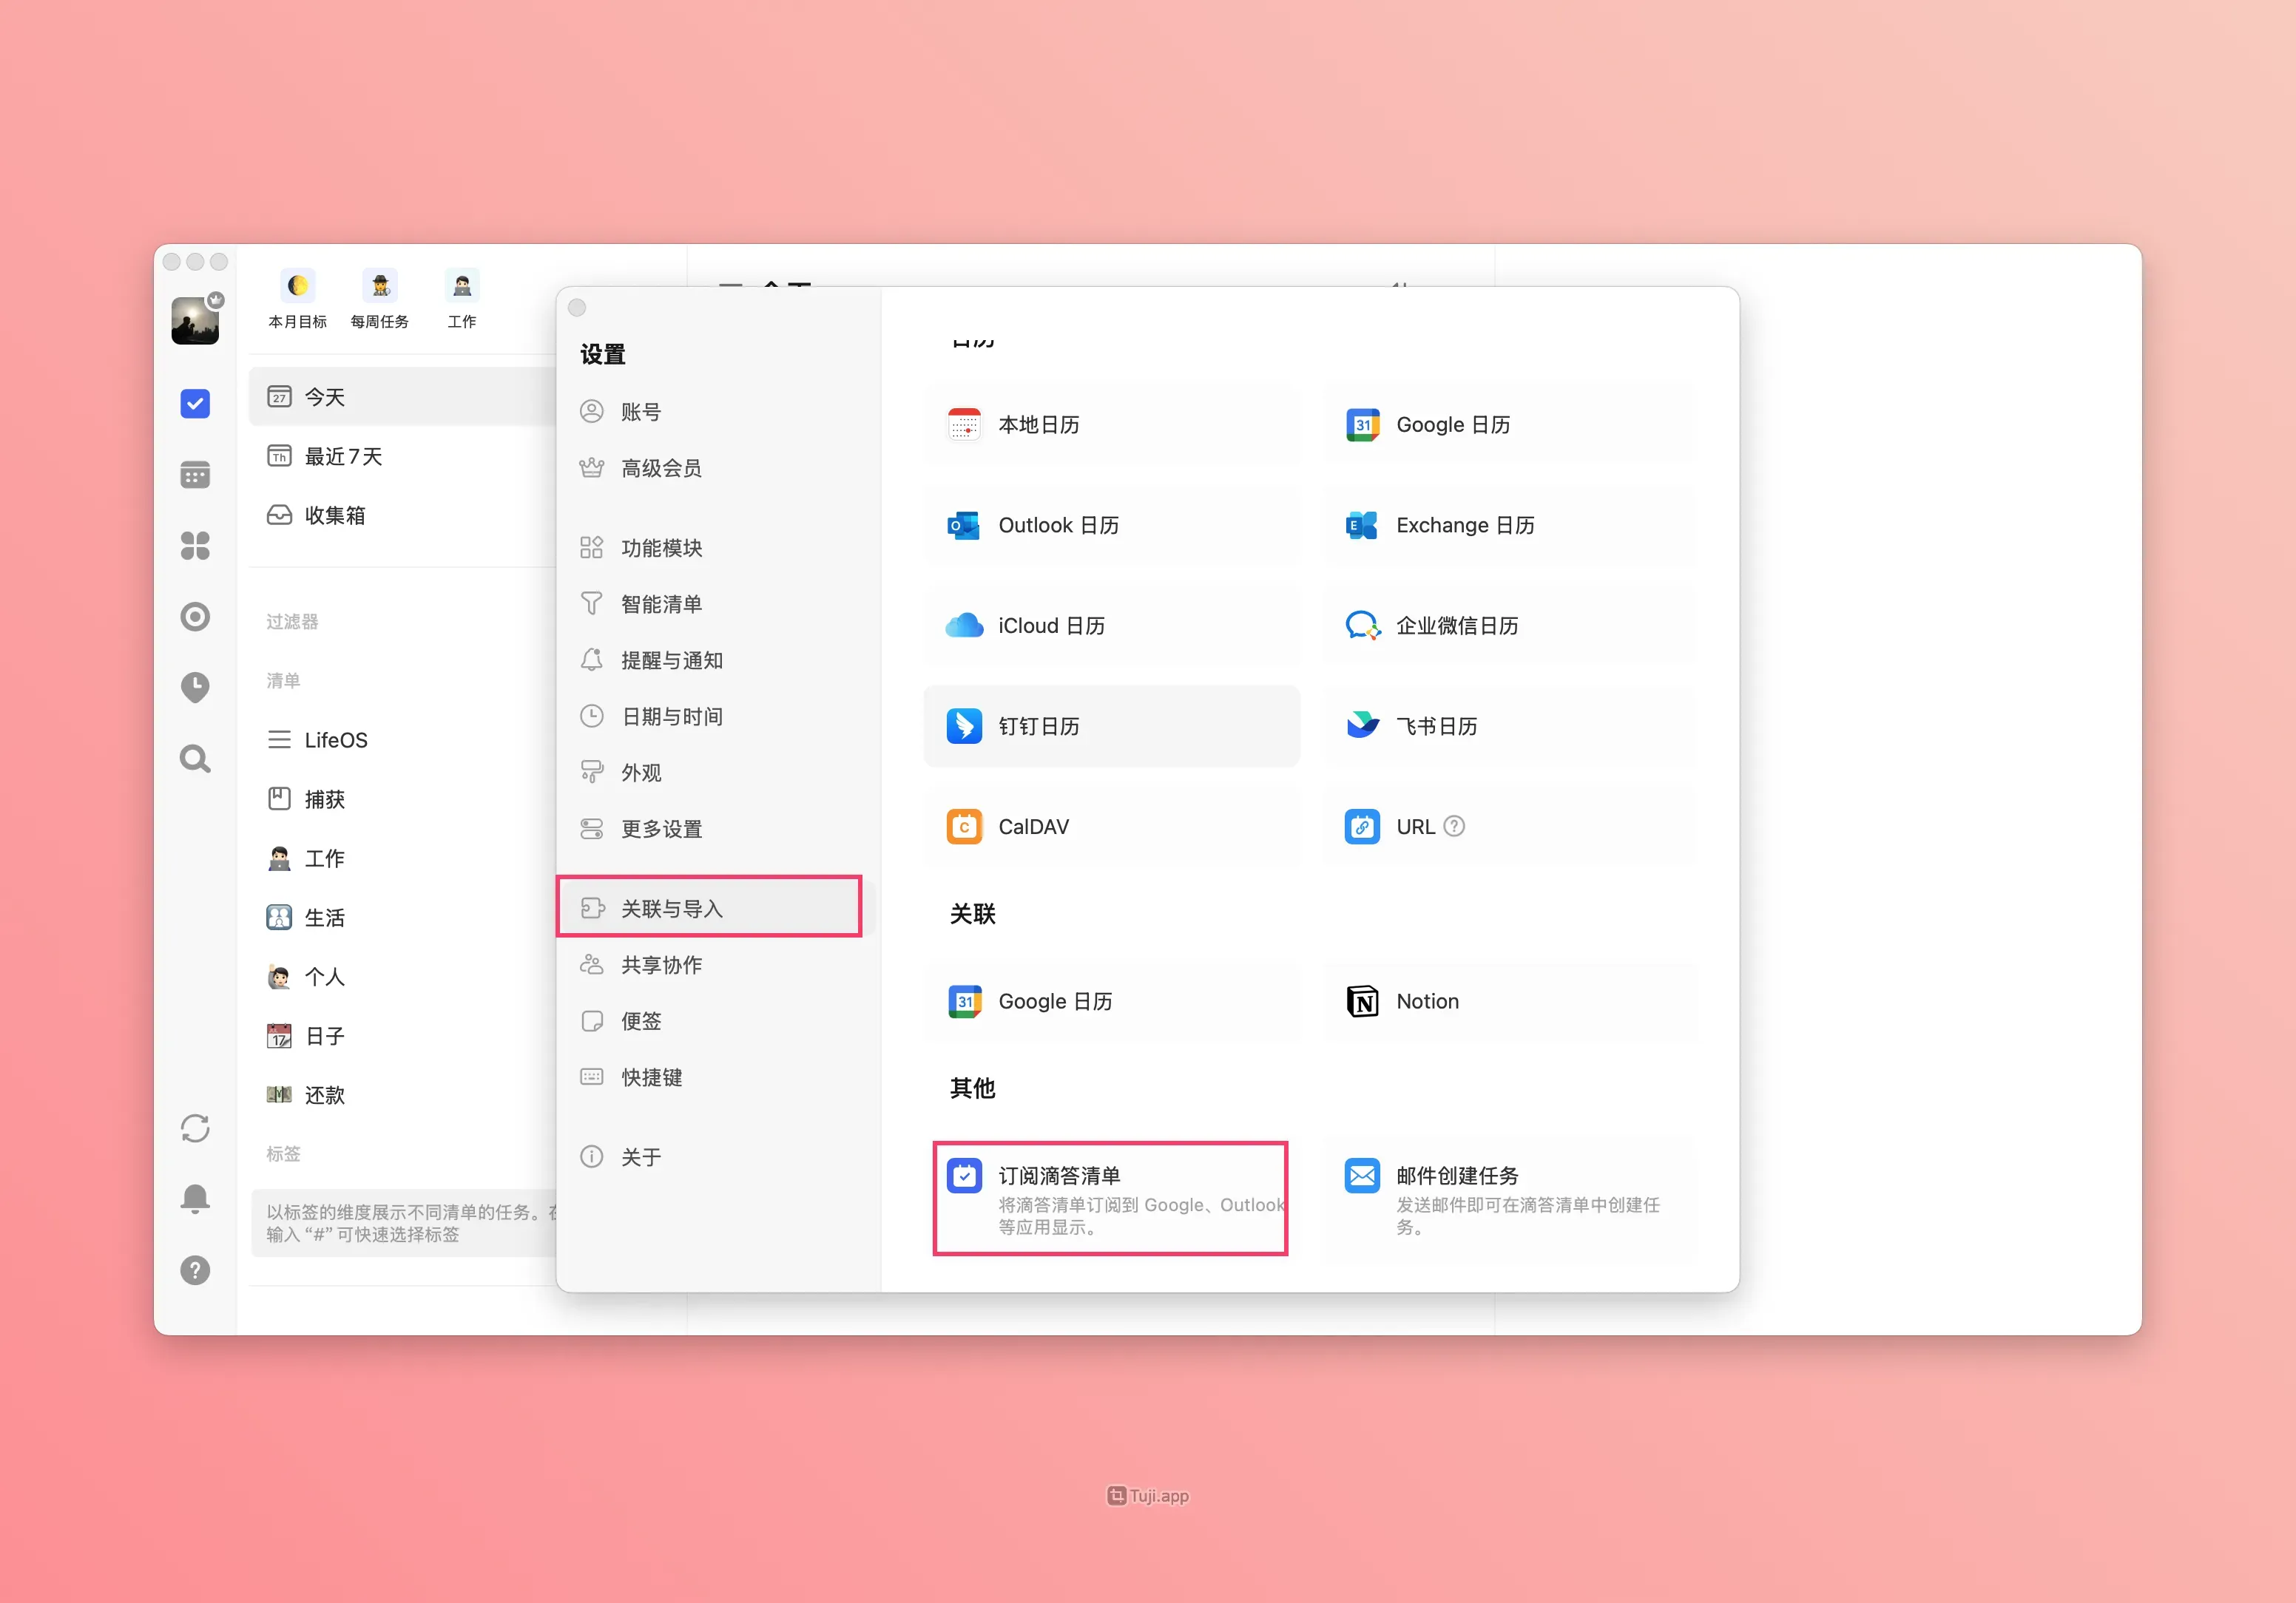The height and width of the screenshot is (1603, 2296).
Task: Click the sync icon in sidebar
Action: tap(195, 1128)
